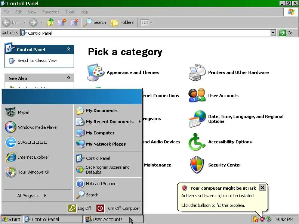The height and width of the screenshot is (224, 299).
Task: Click the Turn Off Computer button
Action: pyautogui.click(x=118, y=208)
